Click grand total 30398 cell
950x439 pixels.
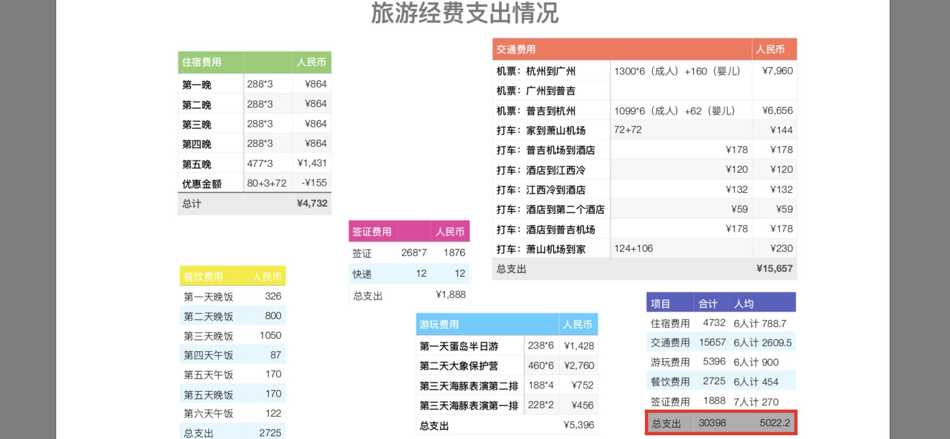(x=712, y=423)
